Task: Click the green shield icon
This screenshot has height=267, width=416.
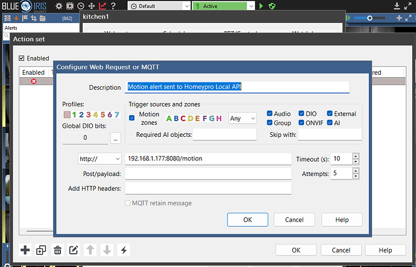Action: click(272, 6)
